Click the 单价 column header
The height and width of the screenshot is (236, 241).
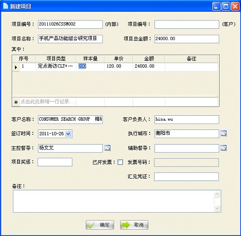click(x=119, y=58)
